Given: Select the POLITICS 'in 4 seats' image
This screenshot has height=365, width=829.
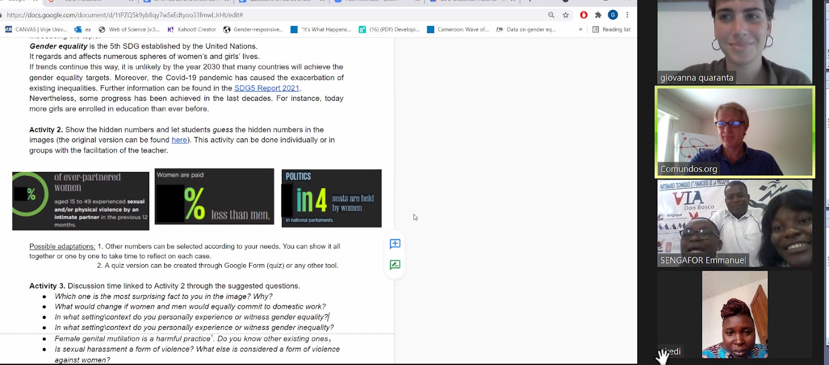Looking at the screenshot, I should pos(332,198).
